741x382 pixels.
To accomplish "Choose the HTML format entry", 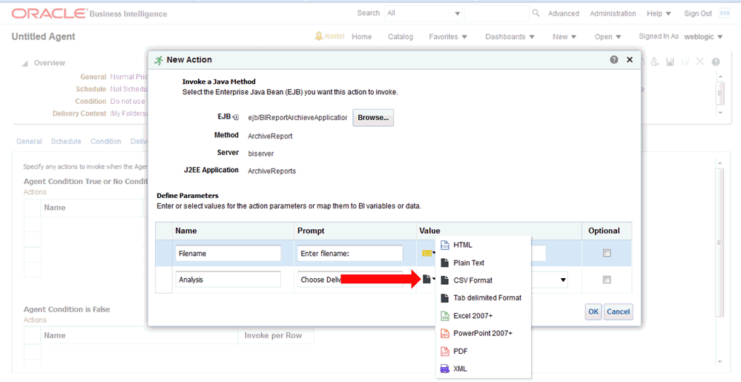I will pyautogui.click(x=456, y=245).
